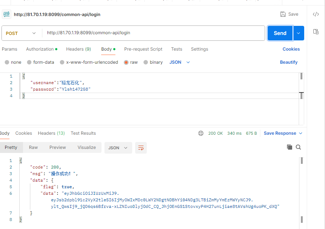The height and width of the screenshot is (229, 325).
Task: Switch response view to Preview
Action: (58, 147)
